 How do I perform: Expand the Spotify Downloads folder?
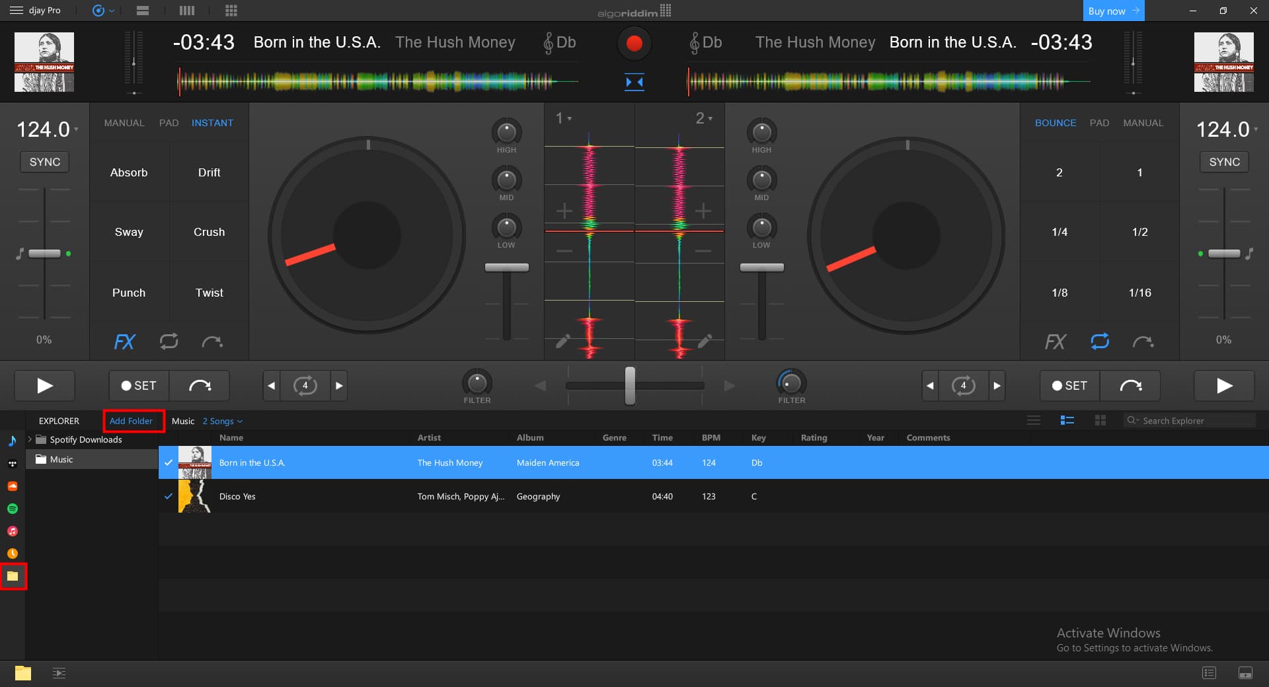[30, 439]
